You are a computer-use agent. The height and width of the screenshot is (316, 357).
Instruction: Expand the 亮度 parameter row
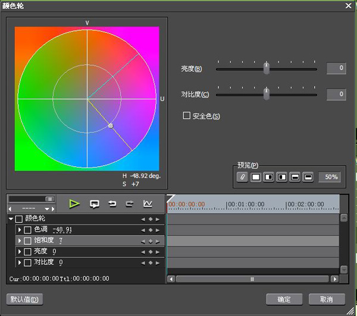[x=20, y=251]
